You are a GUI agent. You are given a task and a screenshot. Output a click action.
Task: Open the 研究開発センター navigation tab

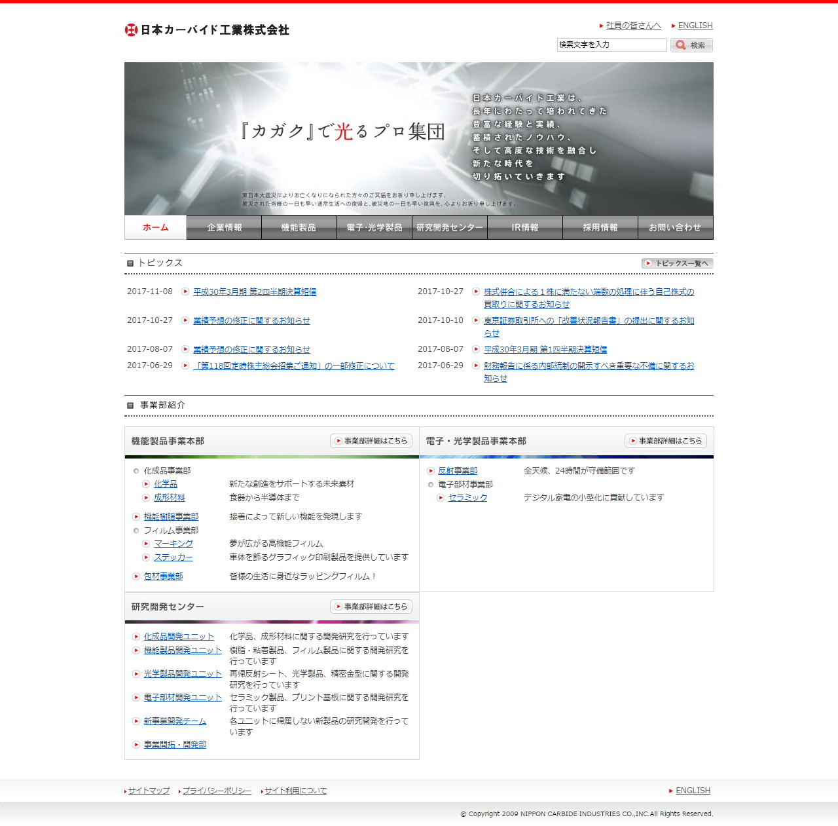450,227
